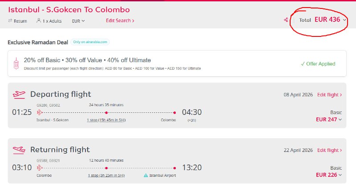This screenshot has width=356, height=191.
Task: Click the airline logo next to 03:10
Action: [x=40, y=168]
